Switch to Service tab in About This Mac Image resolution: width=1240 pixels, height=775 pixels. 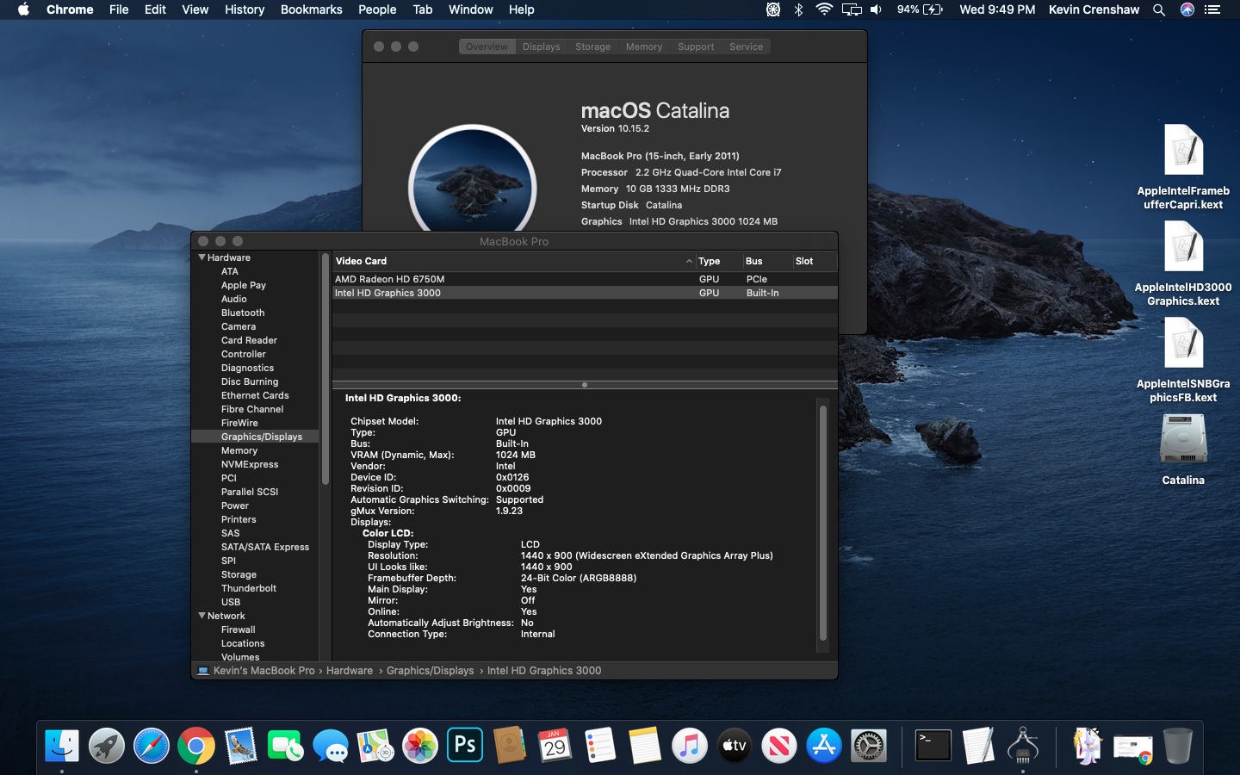pyautogui.click(x=746, y=46)
